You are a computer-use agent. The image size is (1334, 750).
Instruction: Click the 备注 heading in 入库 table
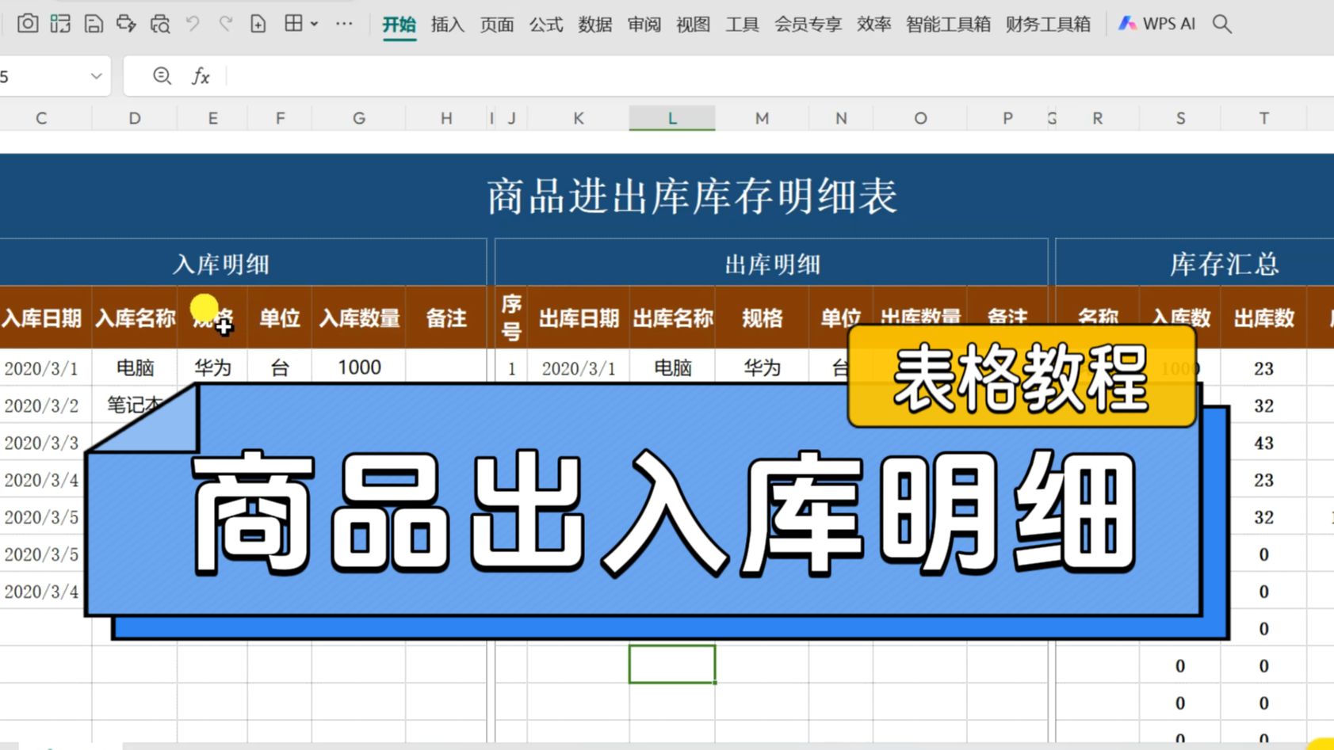446,318
